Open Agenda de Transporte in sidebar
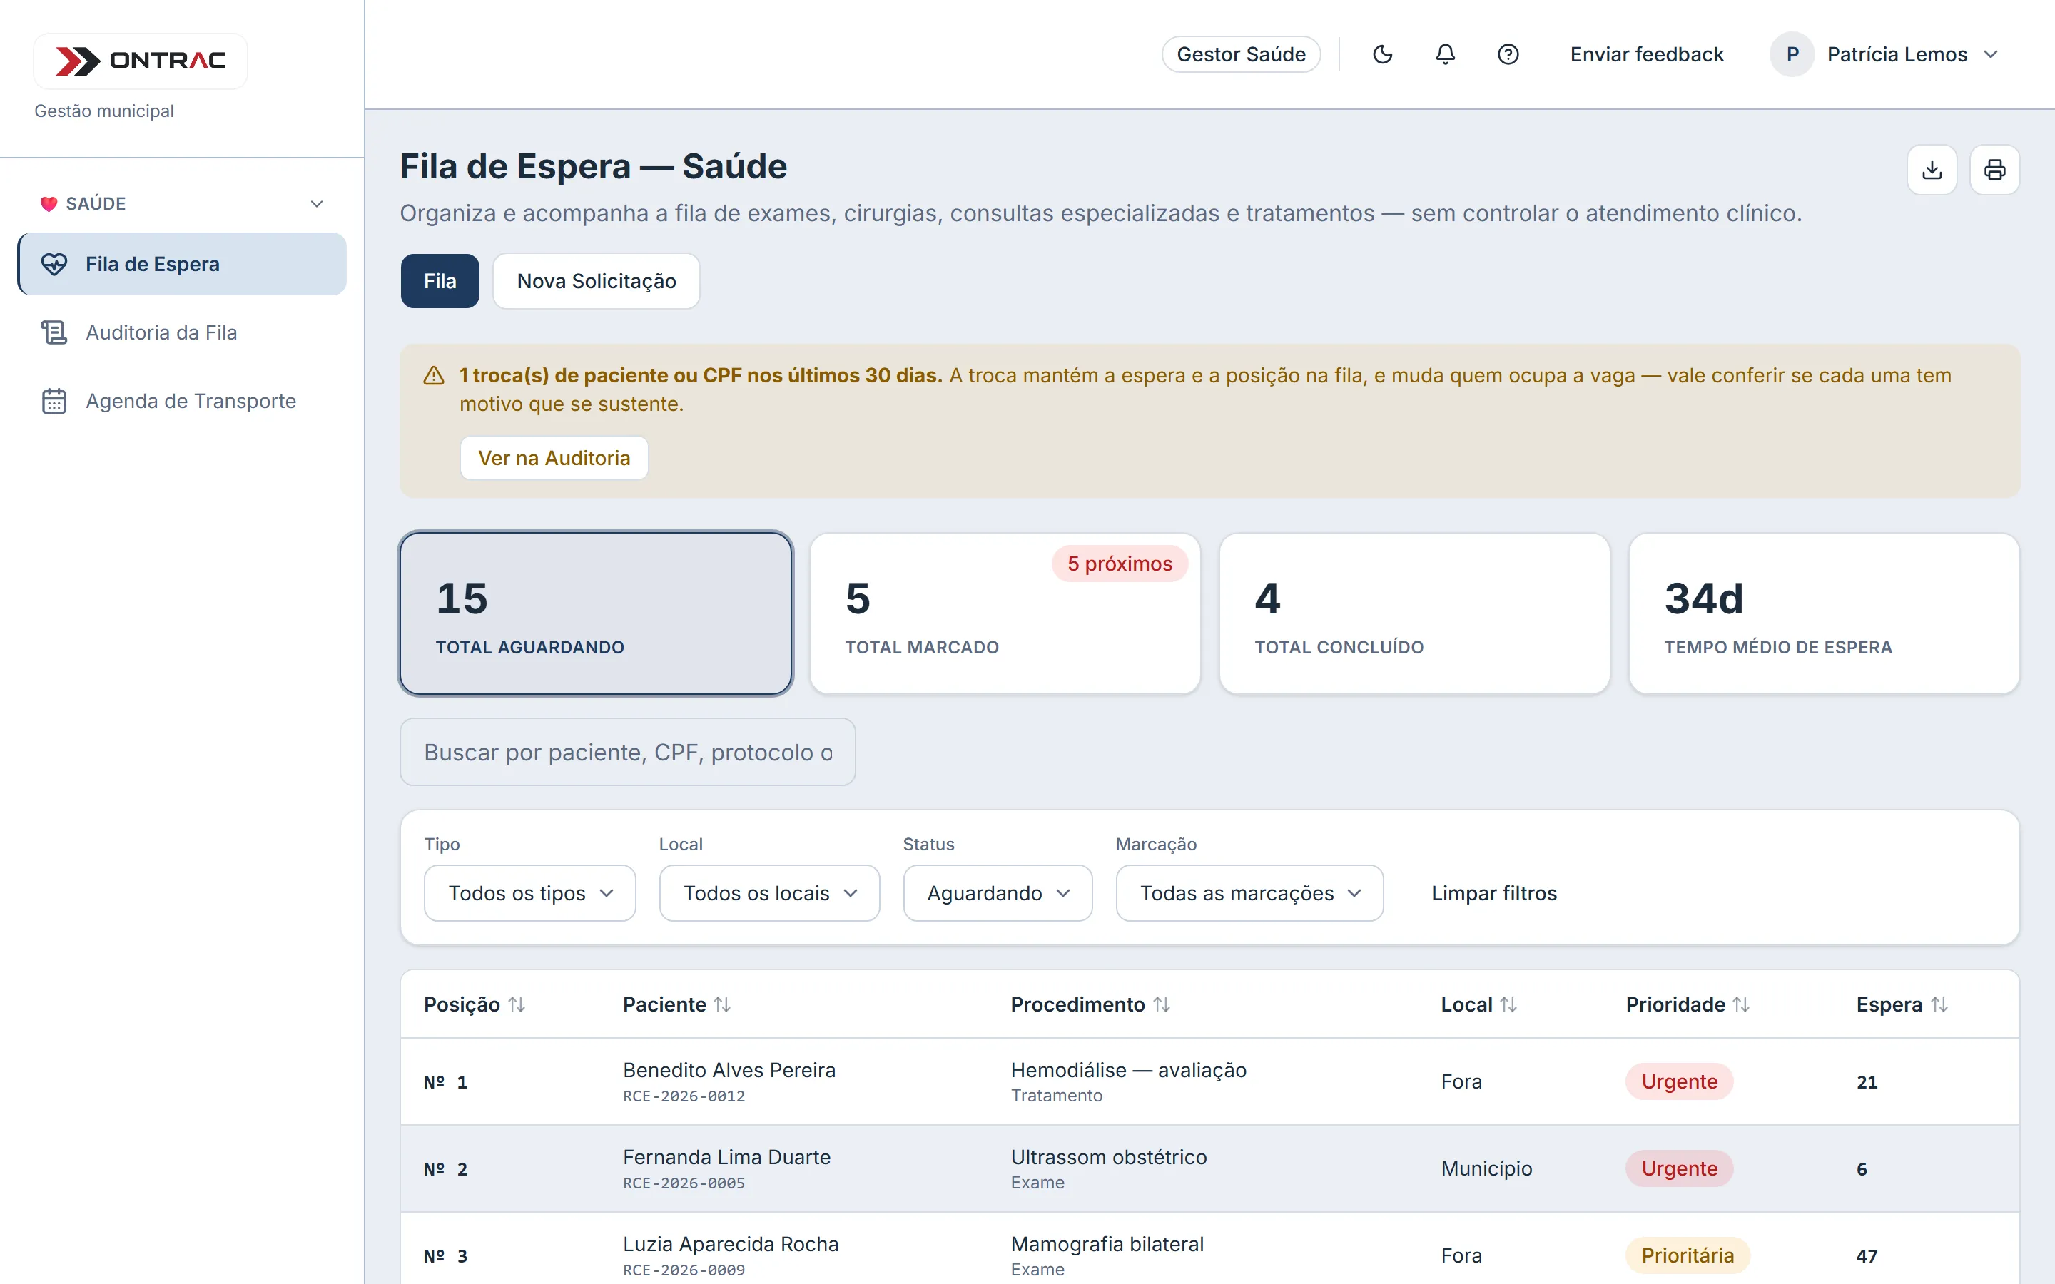Image resolution: width=2055 pixels, height=1284 pixels. pos(182,401)
